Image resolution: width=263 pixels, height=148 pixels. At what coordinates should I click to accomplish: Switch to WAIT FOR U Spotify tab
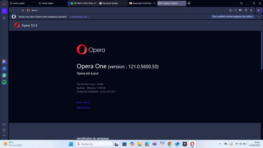point(83,3)
